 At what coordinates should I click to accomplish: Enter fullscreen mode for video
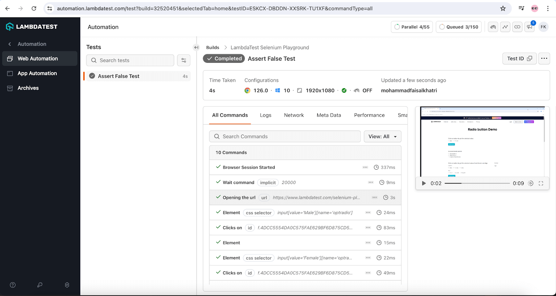coord(541,183)
